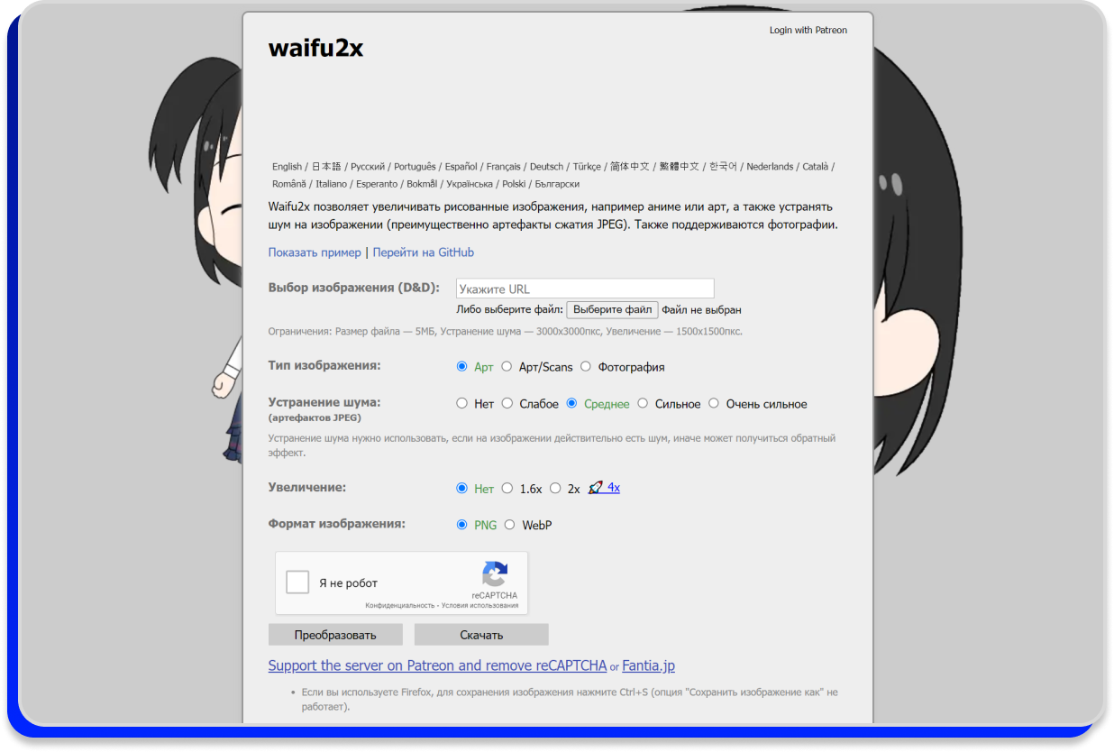Switch language to Türkçe

587,167
